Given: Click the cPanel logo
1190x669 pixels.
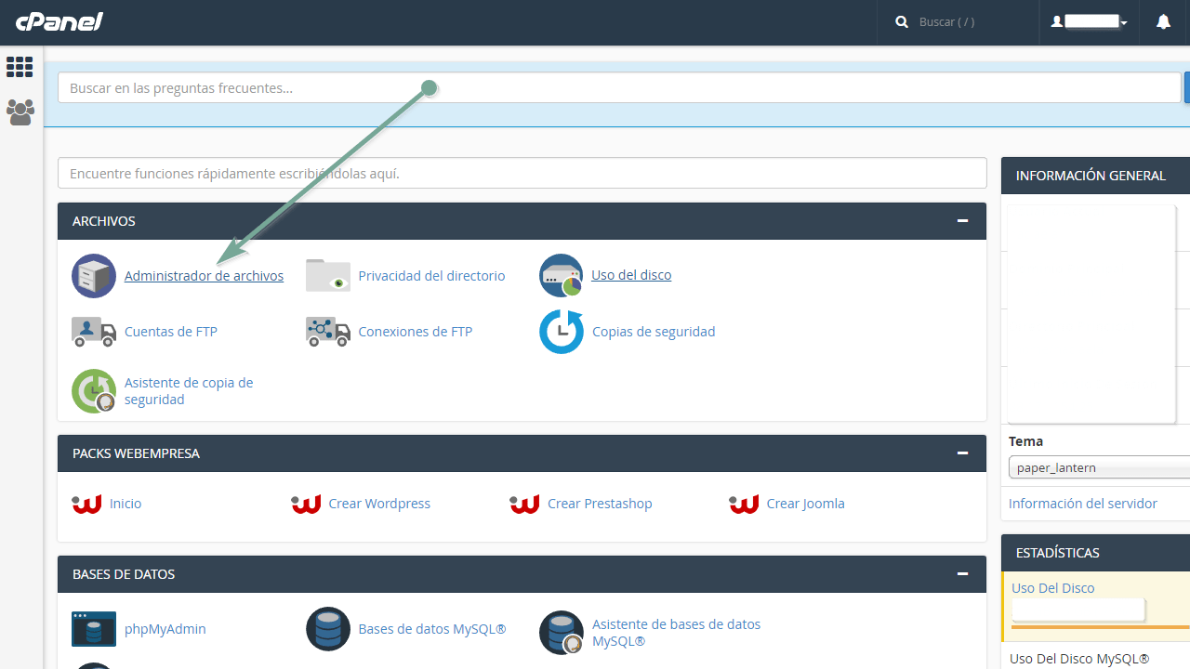Looking at the screenshot, I should 59,21.
